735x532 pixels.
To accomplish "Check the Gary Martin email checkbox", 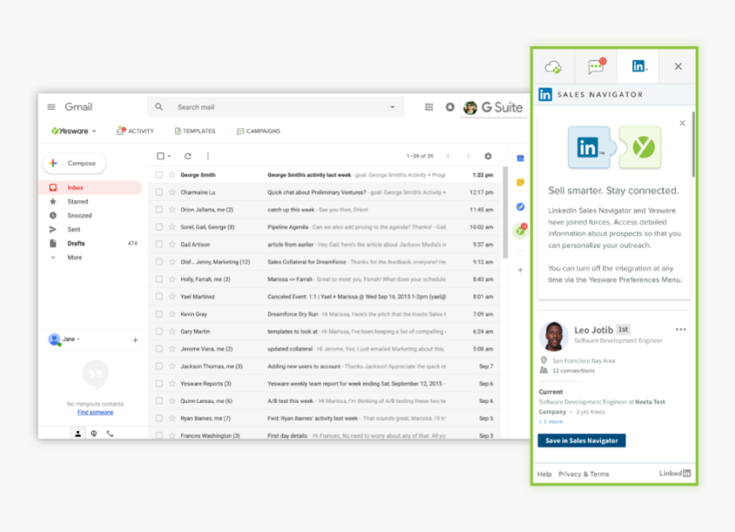I will tap(159, 331).
